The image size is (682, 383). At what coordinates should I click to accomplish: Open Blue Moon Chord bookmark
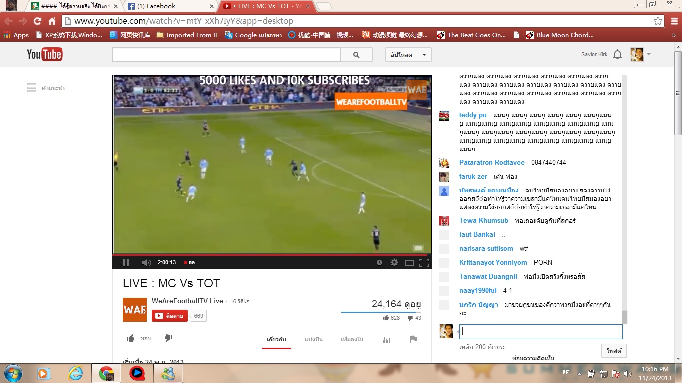[x=560, y=35]
